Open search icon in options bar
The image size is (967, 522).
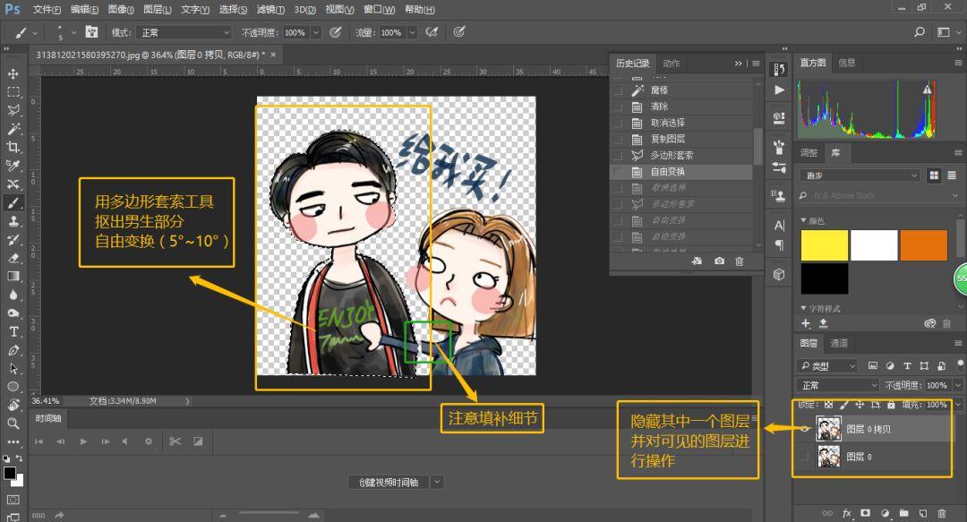click(919, 32)
